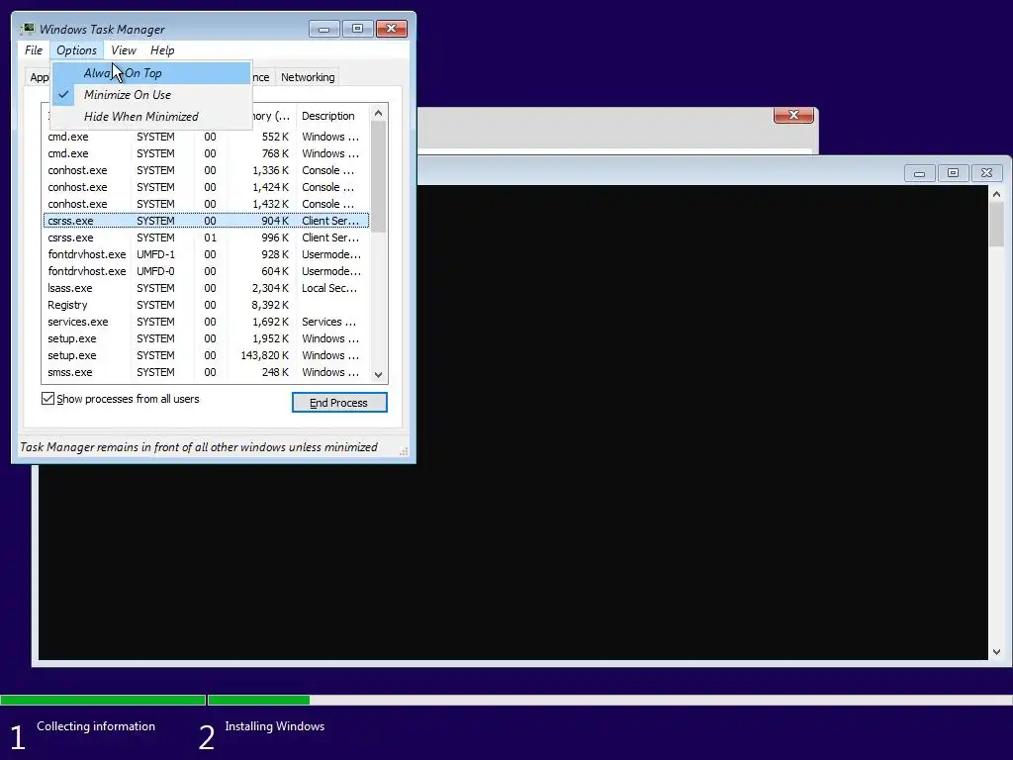Click console window scroll down arrow
Screen dimensions: 1013x760
tap(996, 652)
